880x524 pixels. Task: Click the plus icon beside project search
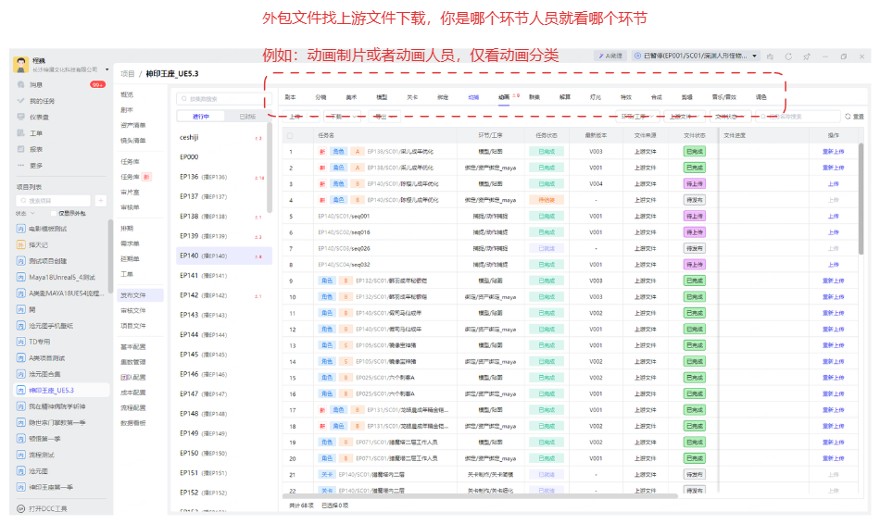click(100, 200)
